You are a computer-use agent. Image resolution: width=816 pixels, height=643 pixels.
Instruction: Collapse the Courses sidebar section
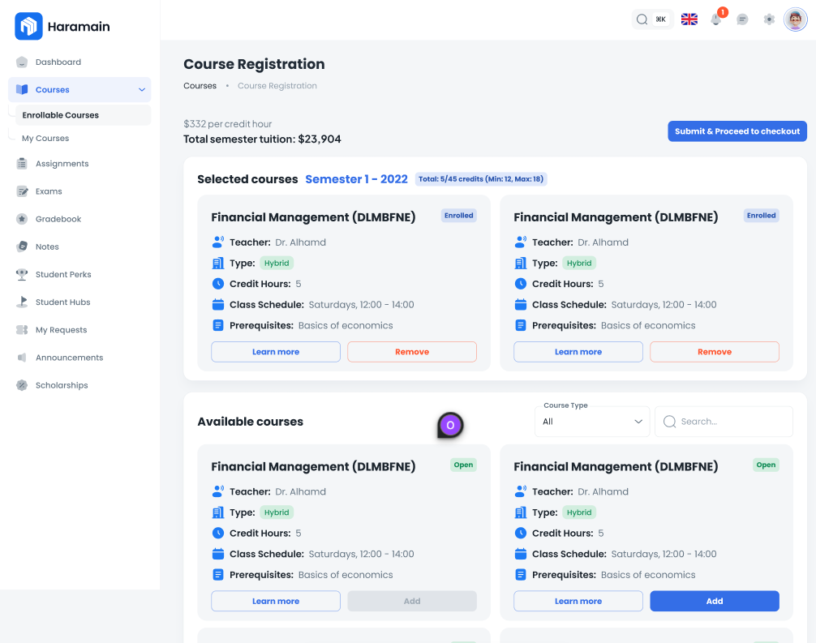click(142, 90)
